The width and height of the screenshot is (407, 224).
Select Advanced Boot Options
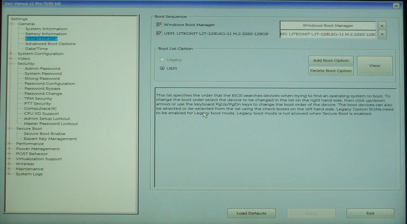(x=50, y=44)
